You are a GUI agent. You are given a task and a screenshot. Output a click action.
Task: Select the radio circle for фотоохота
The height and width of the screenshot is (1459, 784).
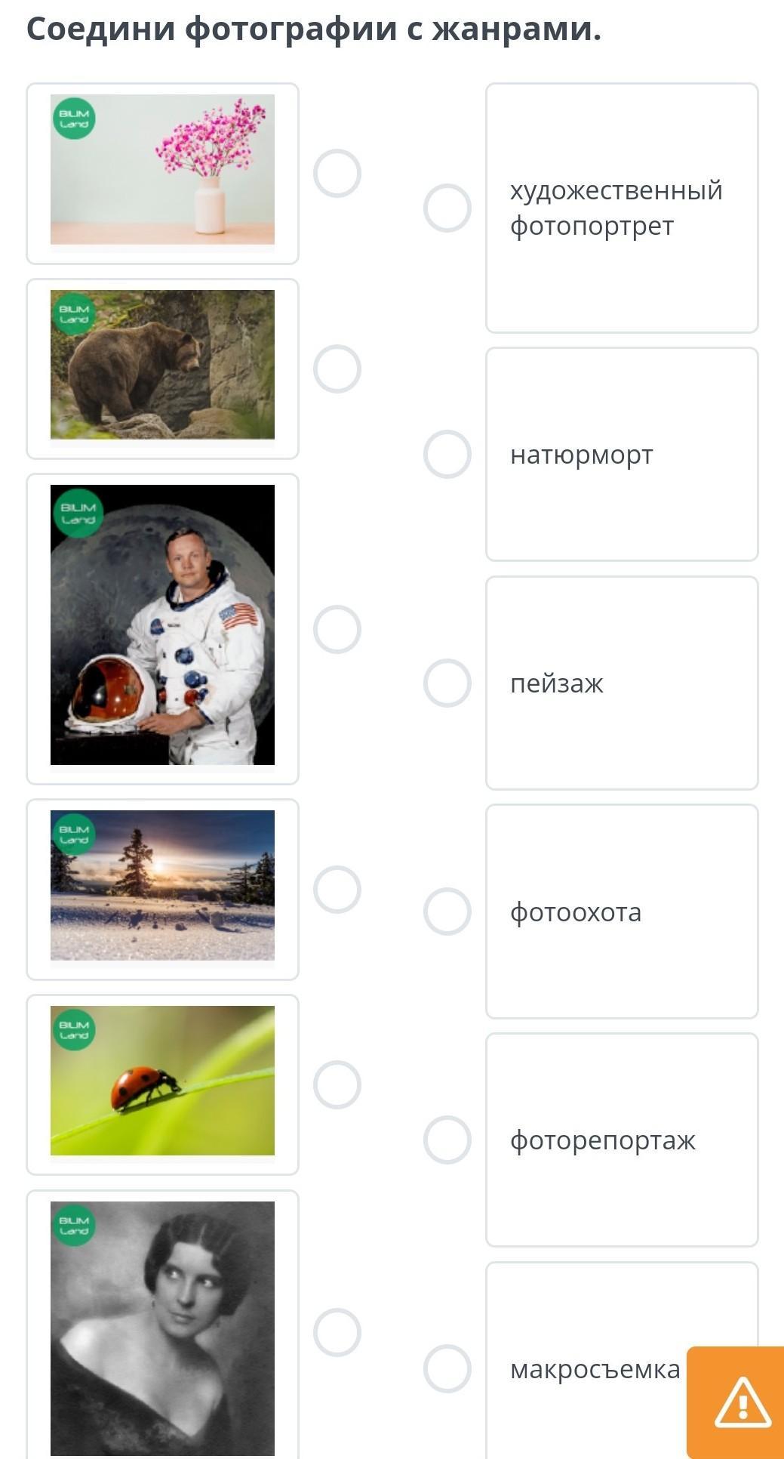pyautogui.click(x=447, y=911)
